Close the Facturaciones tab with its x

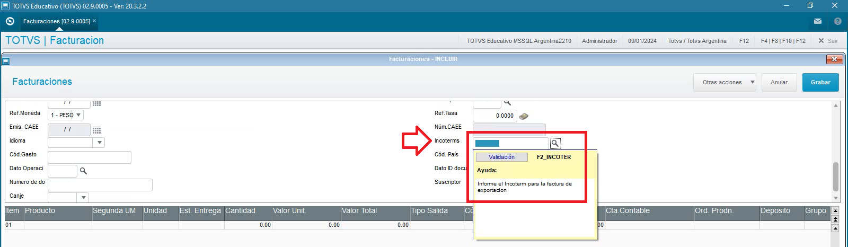tap(94, 21)
